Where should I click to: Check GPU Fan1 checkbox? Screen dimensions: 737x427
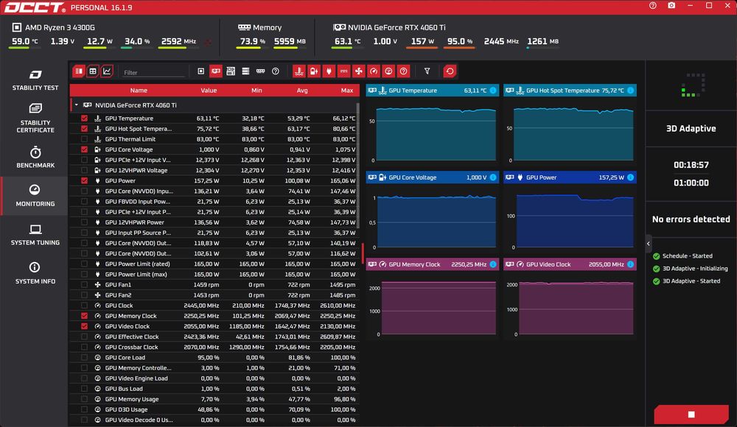pyautogui.click(x=84, y=285)
